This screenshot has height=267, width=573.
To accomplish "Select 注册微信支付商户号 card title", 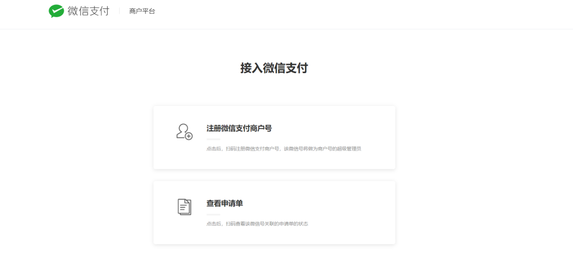I will point(239,128).
